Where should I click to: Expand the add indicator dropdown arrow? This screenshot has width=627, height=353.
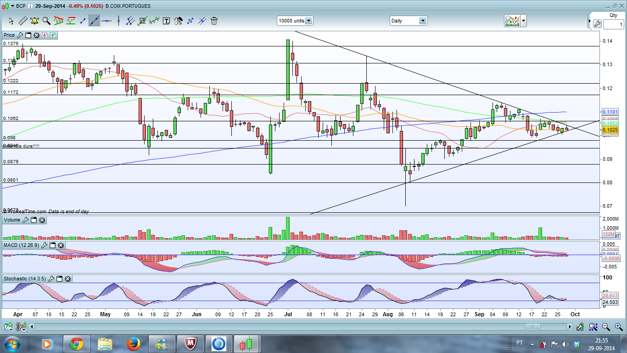(x=523, y=21)
